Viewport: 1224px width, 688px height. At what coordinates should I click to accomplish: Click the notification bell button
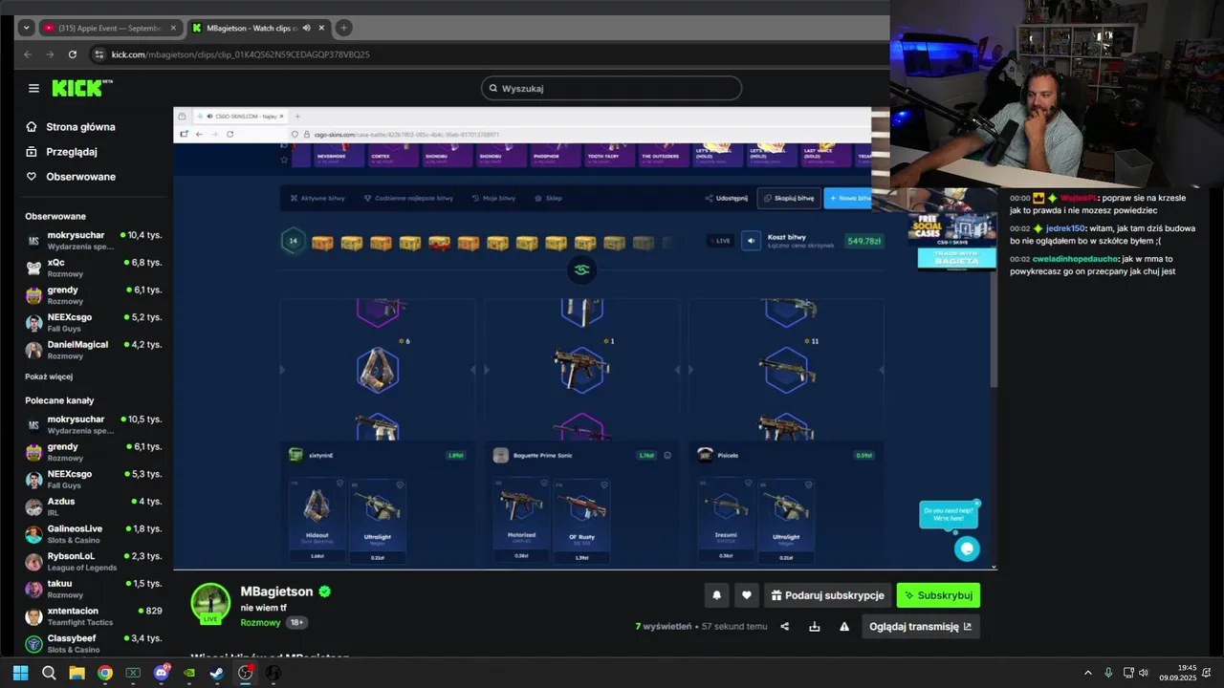coord(716,595)
